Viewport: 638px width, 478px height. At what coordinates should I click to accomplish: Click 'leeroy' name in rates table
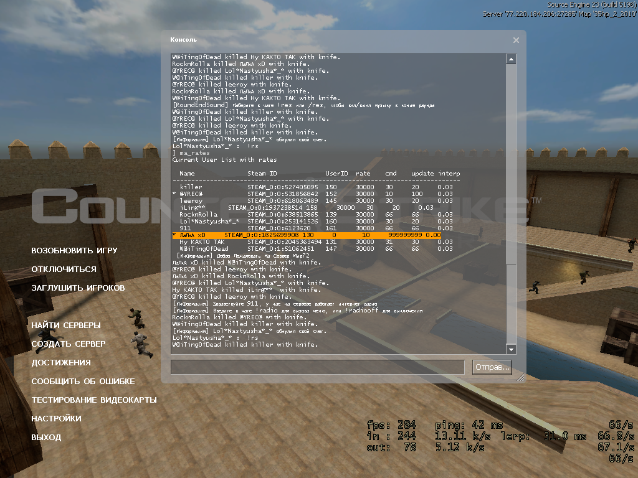point(191,201)
